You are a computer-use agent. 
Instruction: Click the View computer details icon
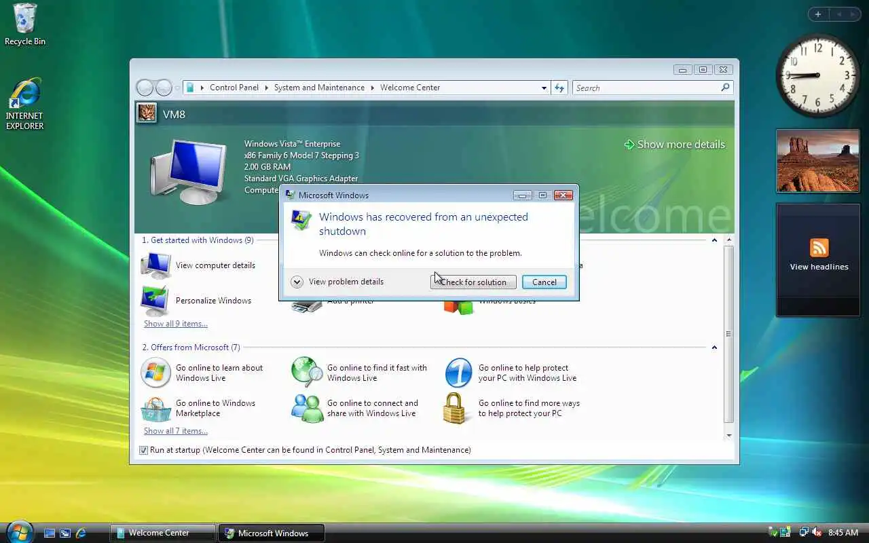(156, 265)
